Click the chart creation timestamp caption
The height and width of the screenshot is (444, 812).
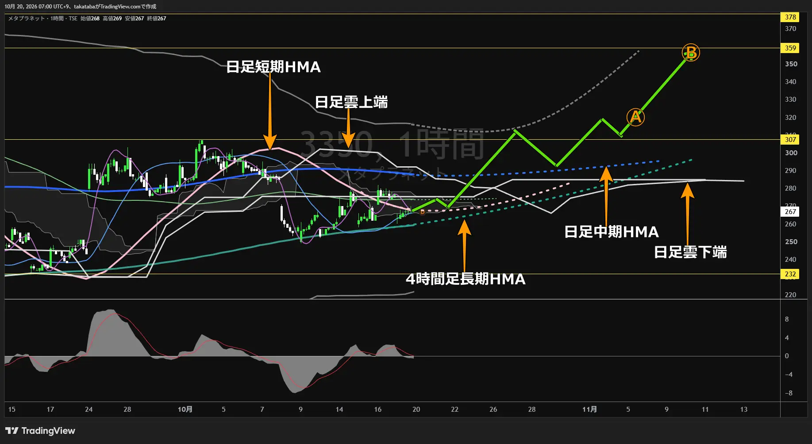(80, 7)
